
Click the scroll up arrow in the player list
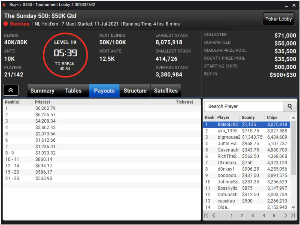[x=293, y=118]
